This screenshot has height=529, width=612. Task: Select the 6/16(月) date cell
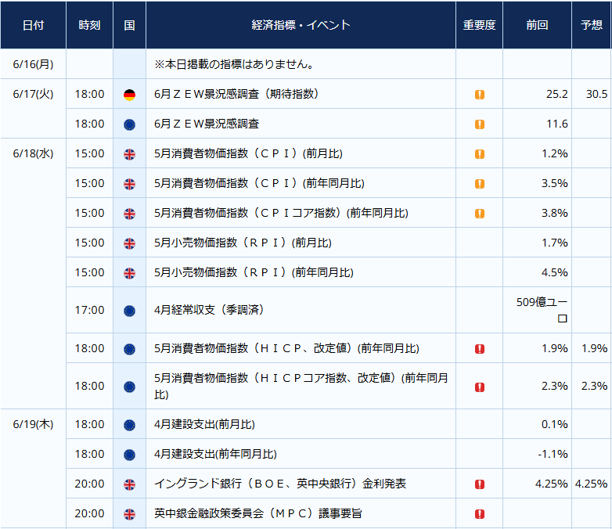(x=33, y=64)
